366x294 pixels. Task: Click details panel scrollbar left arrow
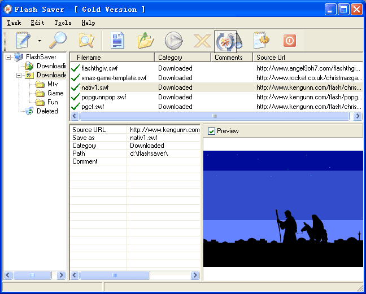tap(75, 275)
